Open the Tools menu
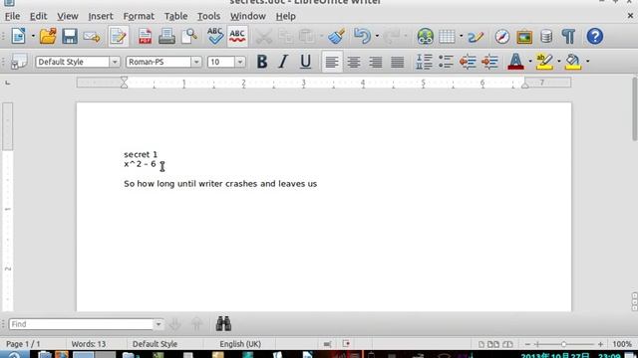The width and height of the screenshot is (638, 358). click(208, 16)
